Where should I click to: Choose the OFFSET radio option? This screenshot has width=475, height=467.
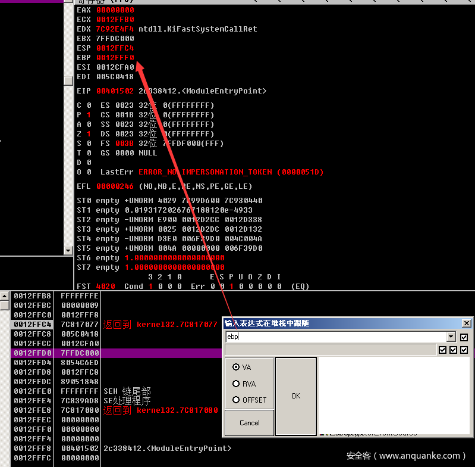tap(237, 400)
